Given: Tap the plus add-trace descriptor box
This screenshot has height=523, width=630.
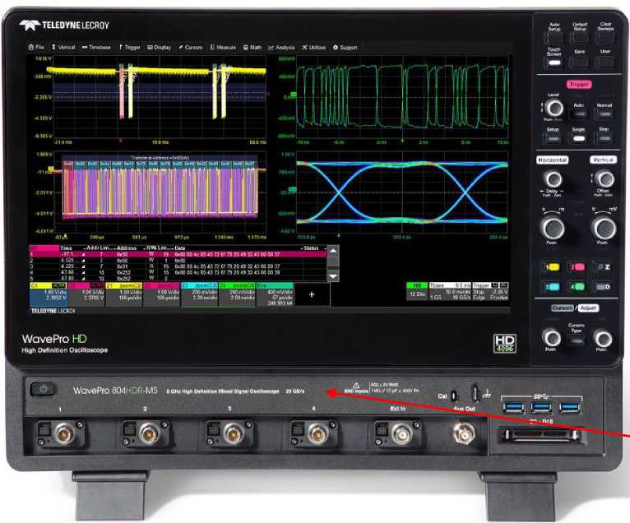Looking at the screenshot, I should [x=311, y=294].
